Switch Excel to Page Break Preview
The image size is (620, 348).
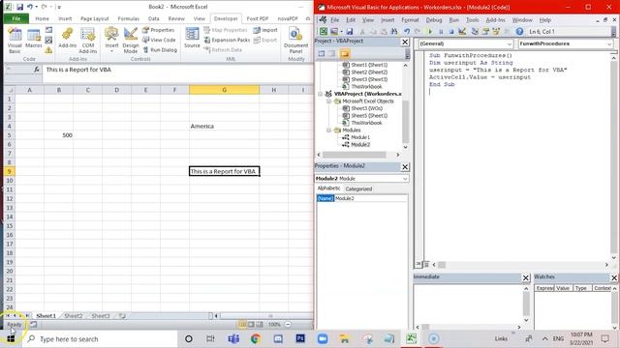pos(260,325)
